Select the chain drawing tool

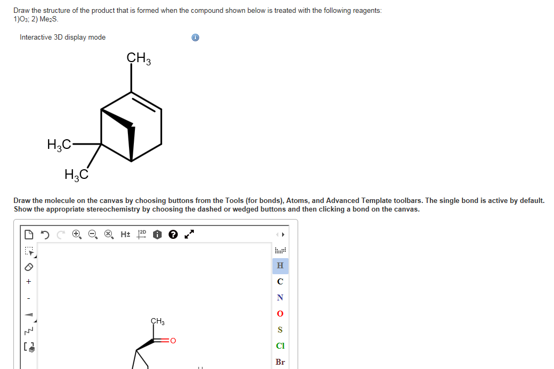coord(28,329)
